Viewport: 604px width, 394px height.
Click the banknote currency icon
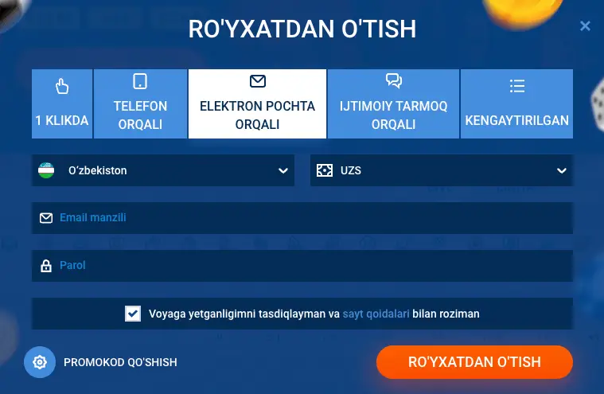point(325,170)
